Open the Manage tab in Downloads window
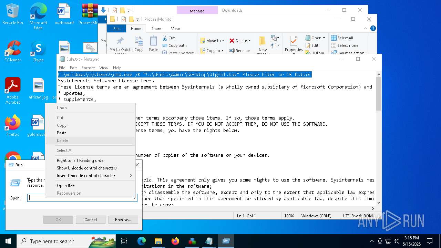This screenshot has width=441, height=248. 197,11
